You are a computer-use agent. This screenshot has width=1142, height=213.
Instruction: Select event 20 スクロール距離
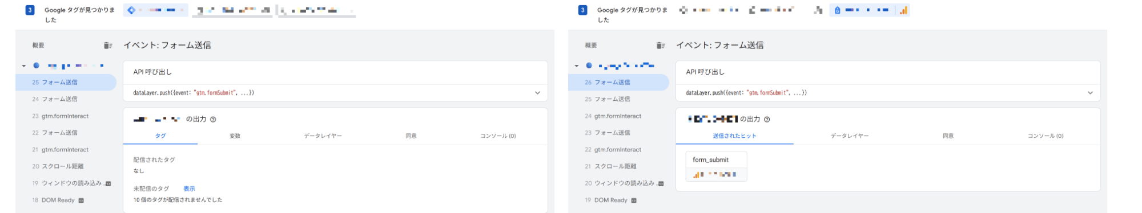66,166
